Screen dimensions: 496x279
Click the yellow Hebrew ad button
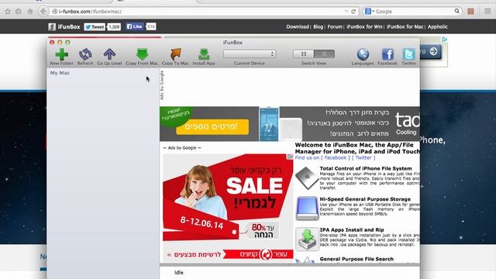pyautogui.click(x=212, y=127)
